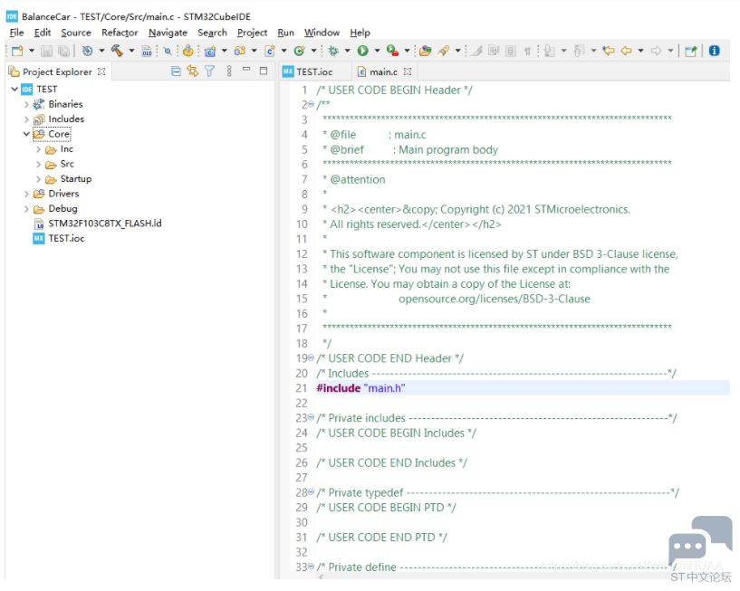Click the new class green C icon

pos(299,51)
